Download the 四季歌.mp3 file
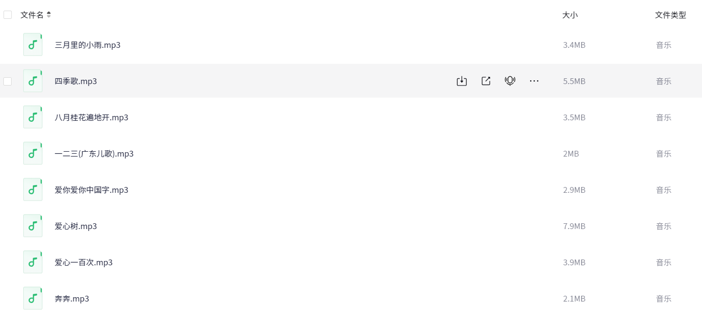 pyautogui.click(x=462, y=81)
